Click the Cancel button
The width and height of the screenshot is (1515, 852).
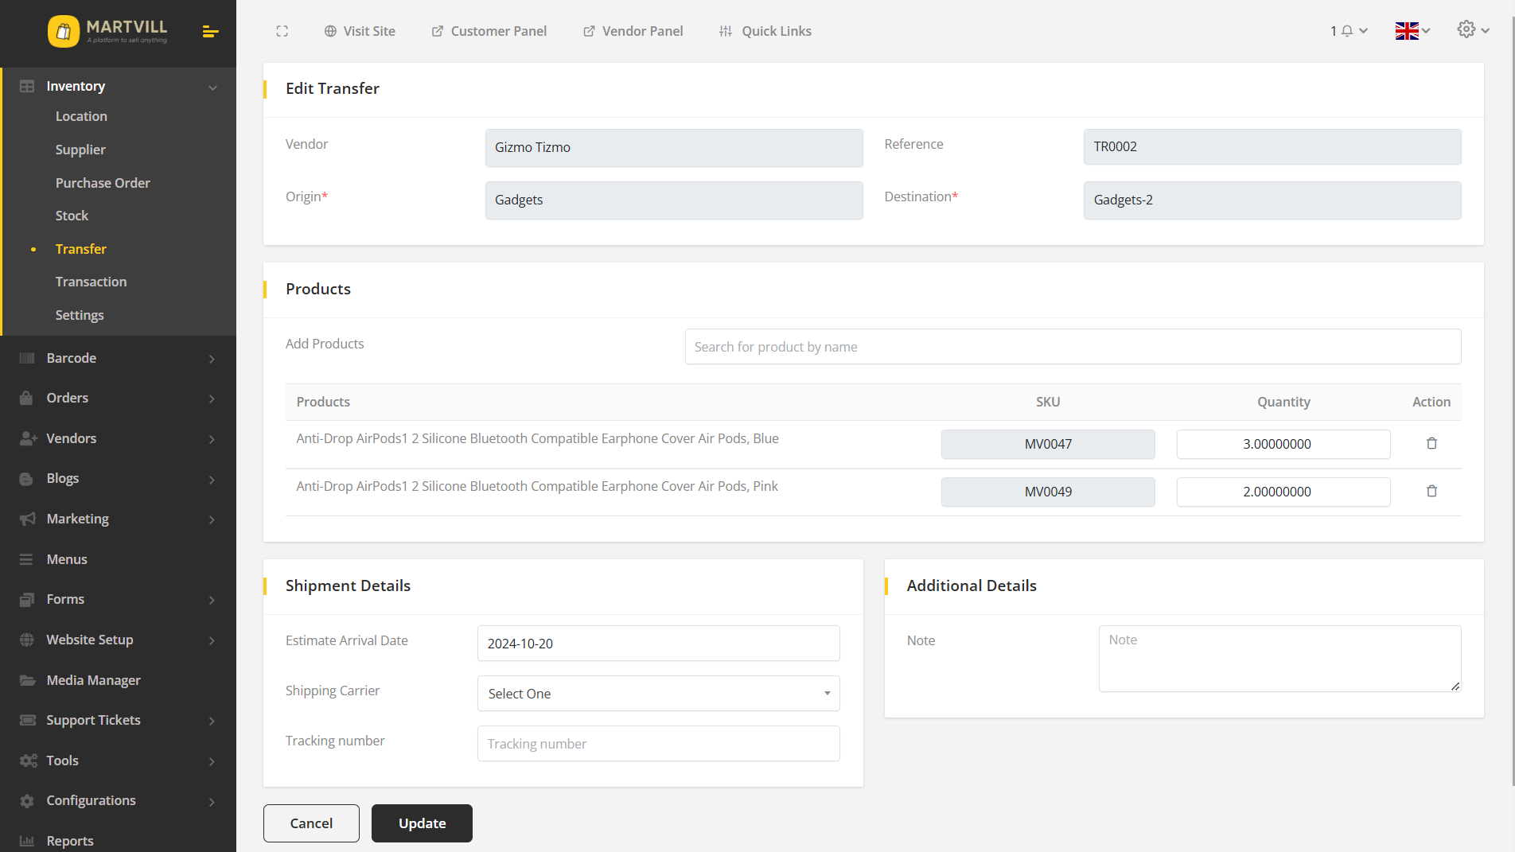(311, 823)
